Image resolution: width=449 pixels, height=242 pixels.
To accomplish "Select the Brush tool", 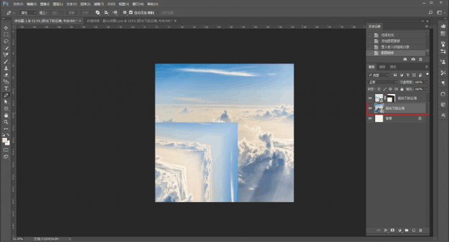I will point(6,62).
